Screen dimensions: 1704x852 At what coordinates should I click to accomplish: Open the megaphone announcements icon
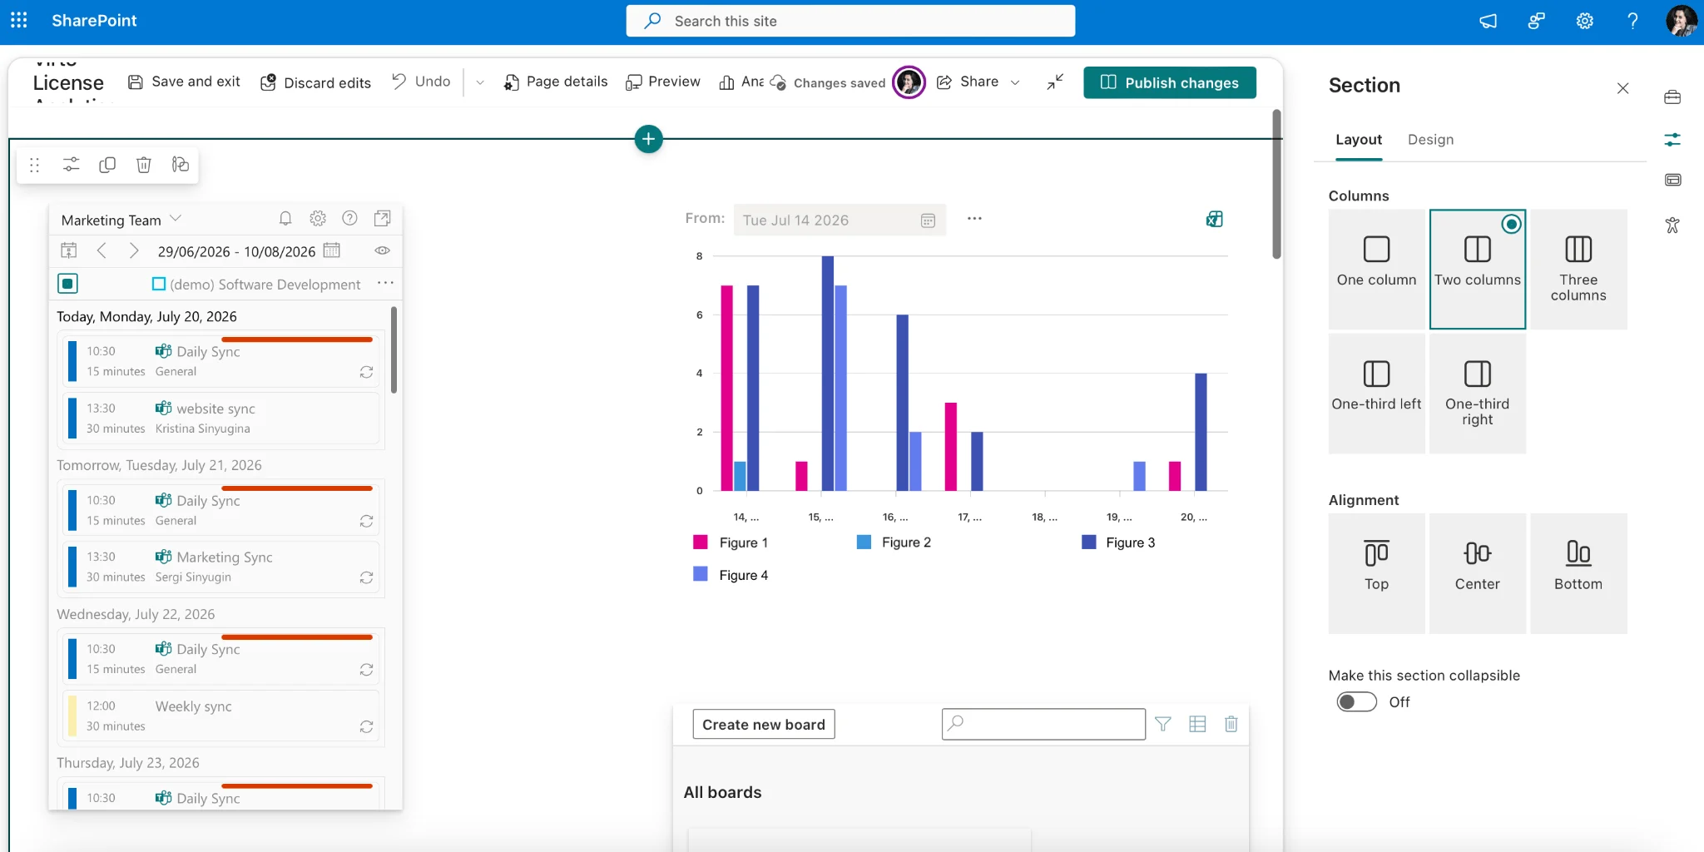click(x=1488, y=21)
